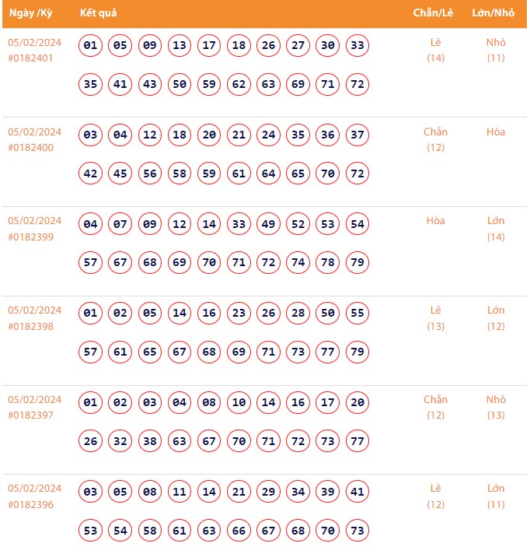Open draw #0182398 details
Image resolution: width=530 pixels, height=554 pixels.
coord(30,326)
